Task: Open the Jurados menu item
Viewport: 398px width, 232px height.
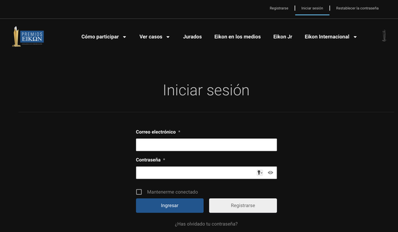Action: [x=192, y=37]
